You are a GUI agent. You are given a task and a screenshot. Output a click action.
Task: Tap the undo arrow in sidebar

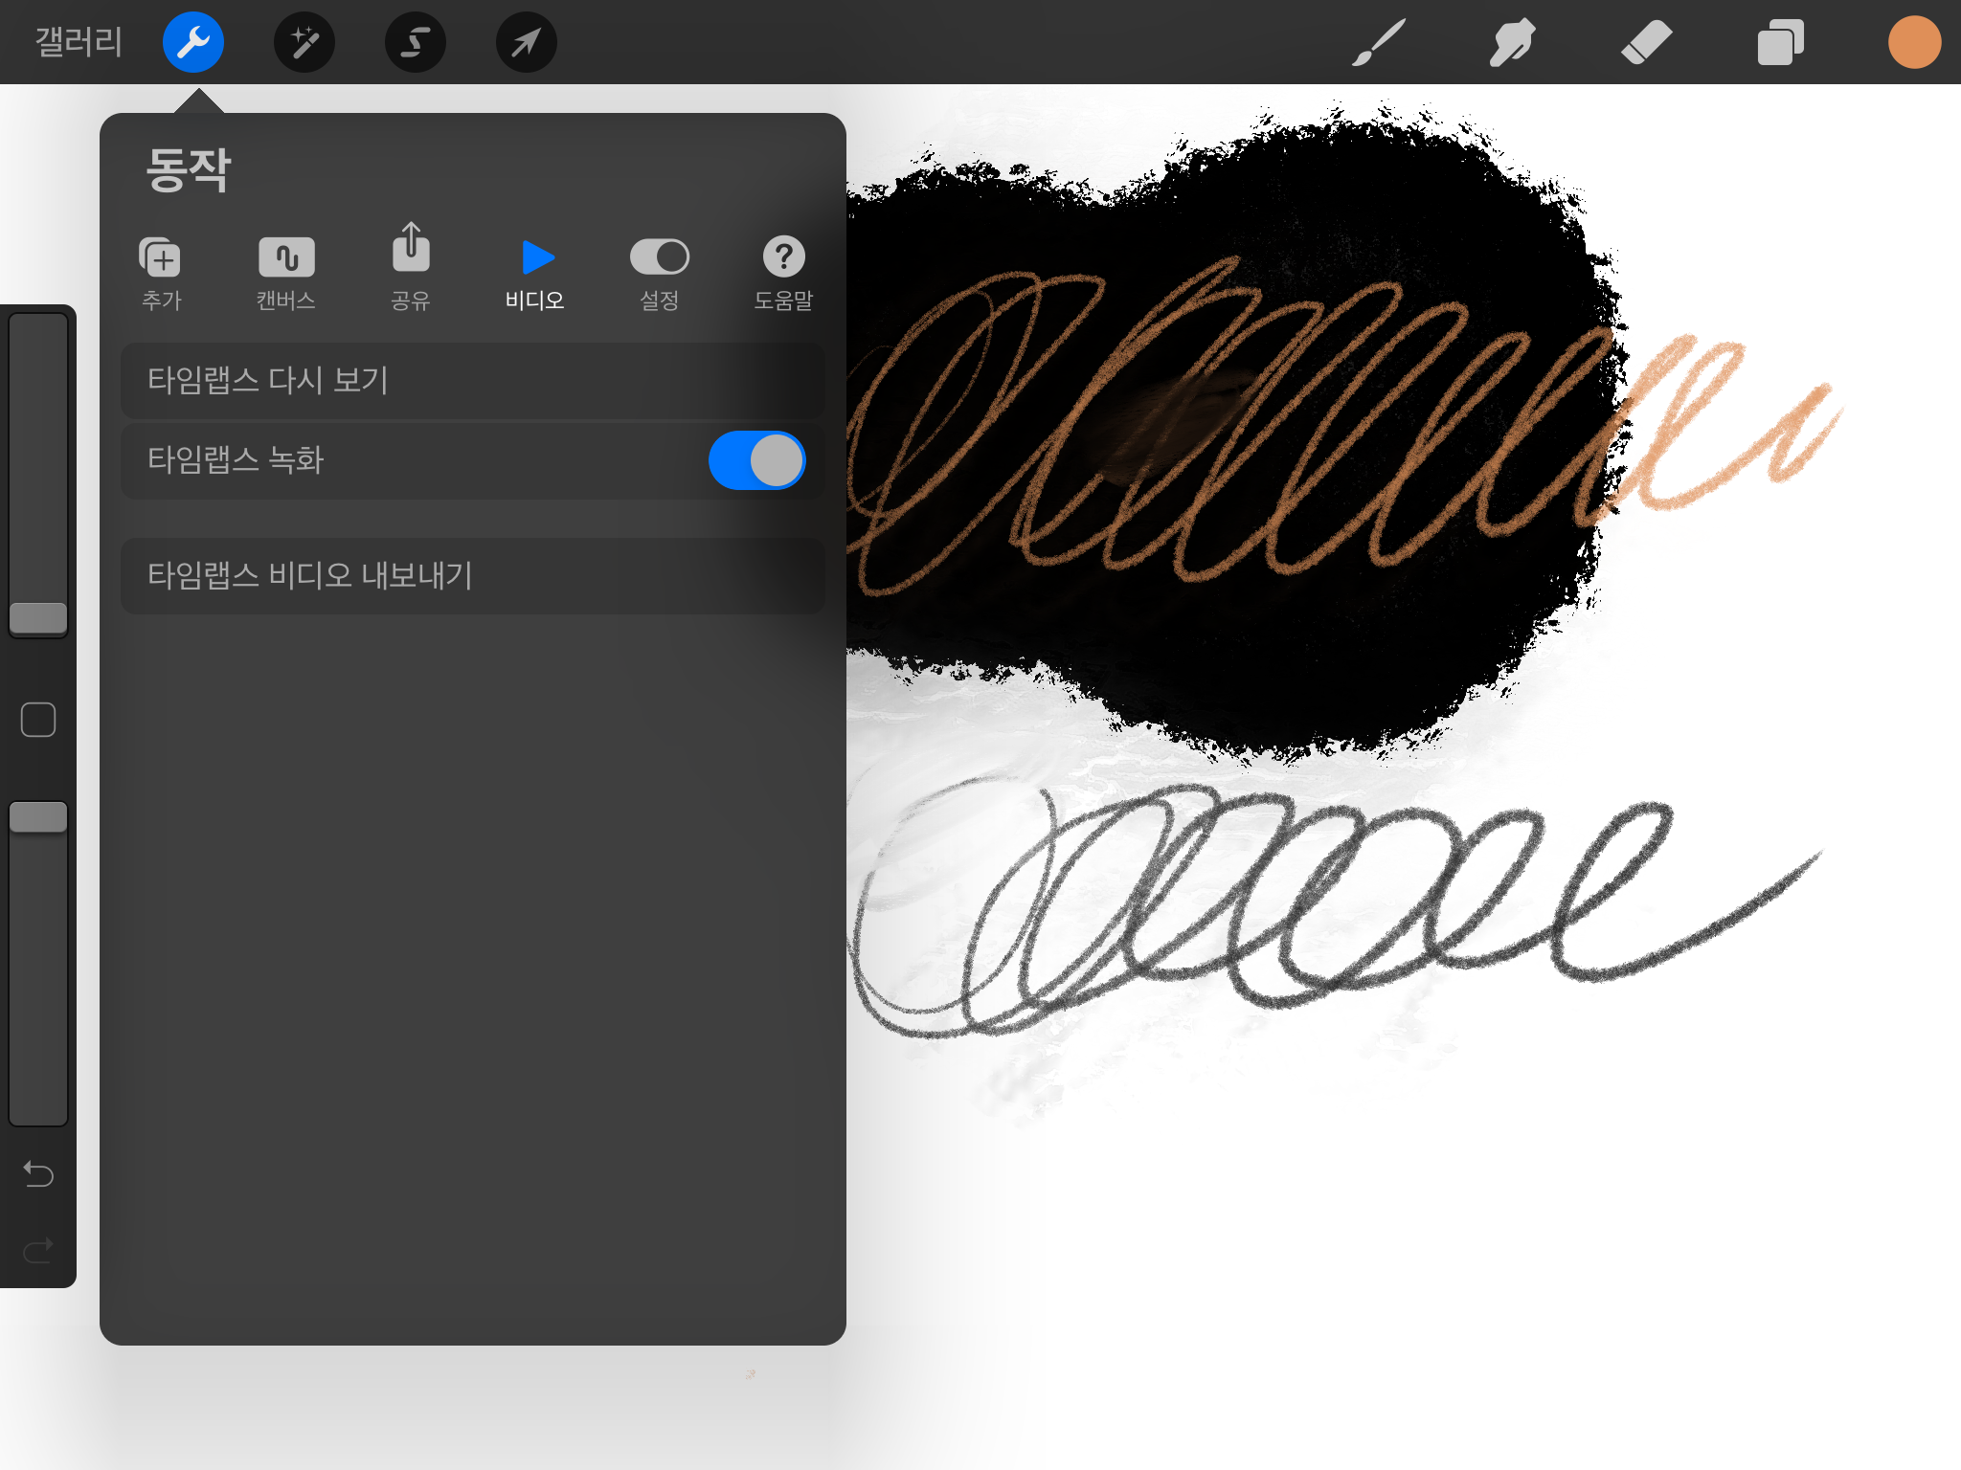38,1173
